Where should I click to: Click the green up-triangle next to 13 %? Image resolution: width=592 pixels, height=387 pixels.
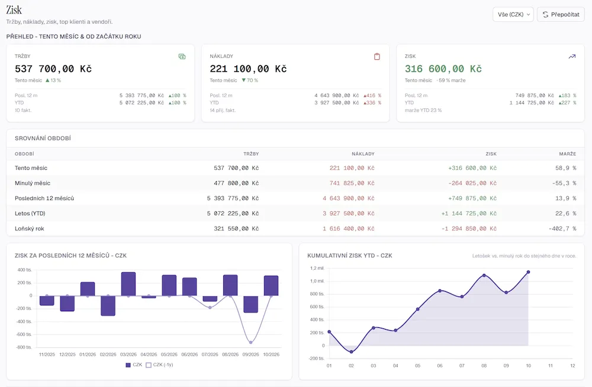47,80
